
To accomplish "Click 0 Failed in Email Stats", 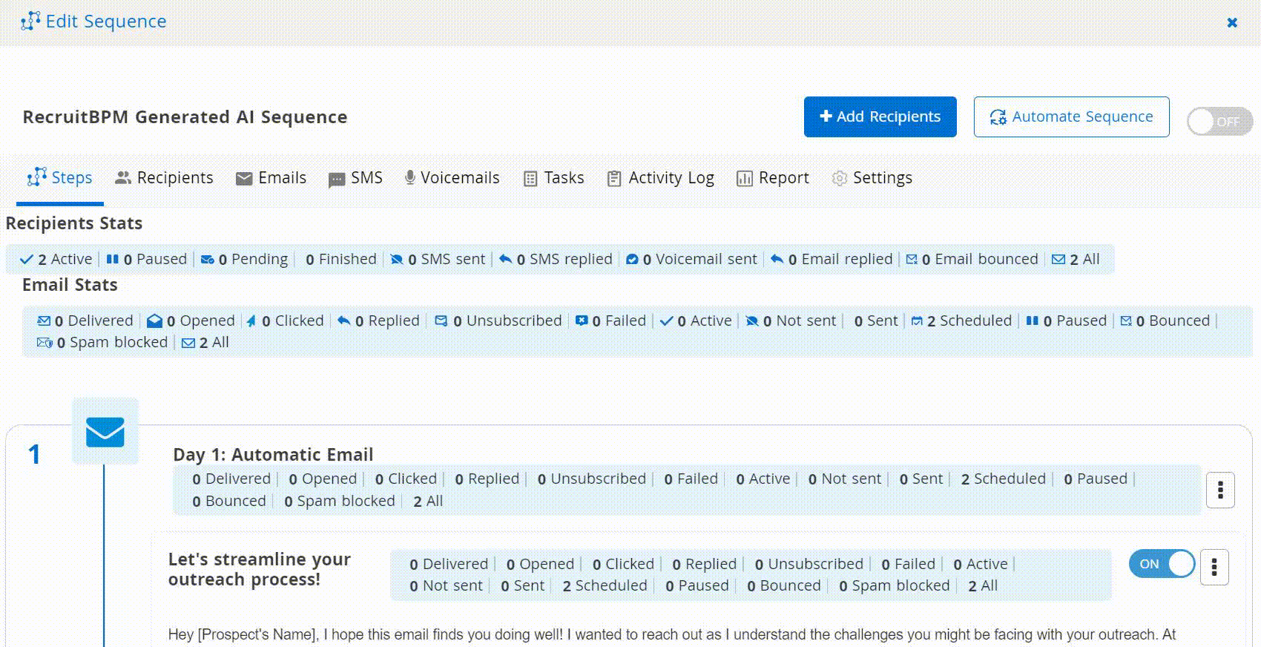I will pos(611,321).
